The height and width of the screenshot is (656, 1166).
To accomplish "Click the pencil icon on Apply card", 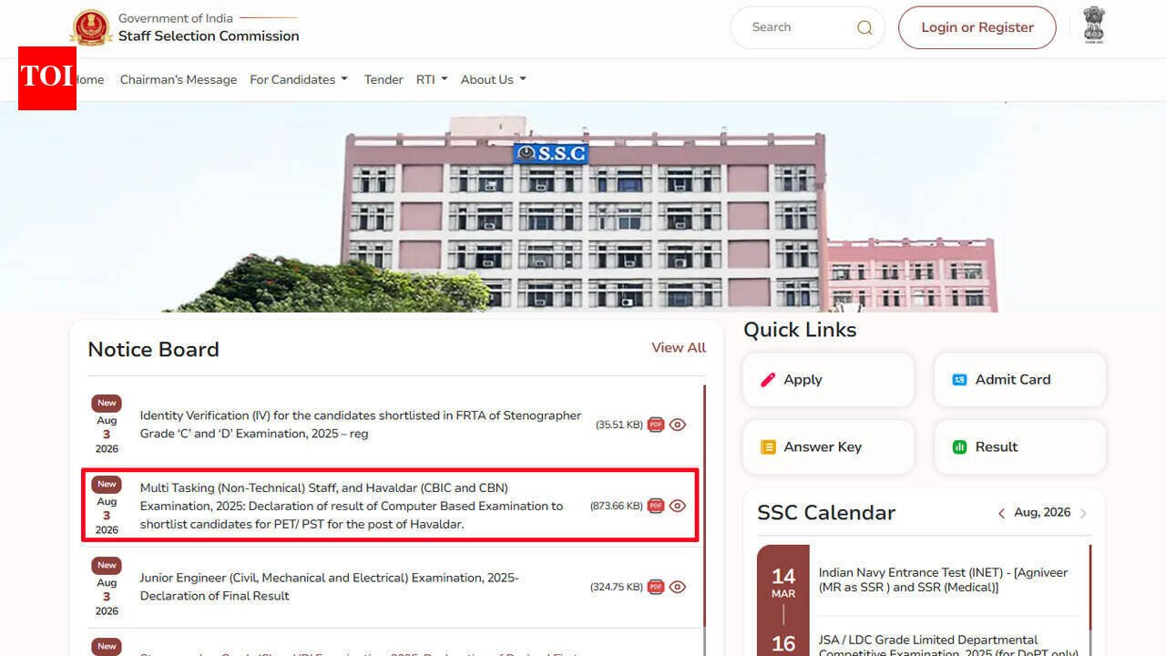I will (x=768, y=380).
